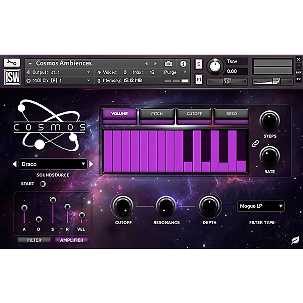Click the MIDI channel icon
Screen dimensions: 303x303
pyautogui.click(x=28, y=81)
